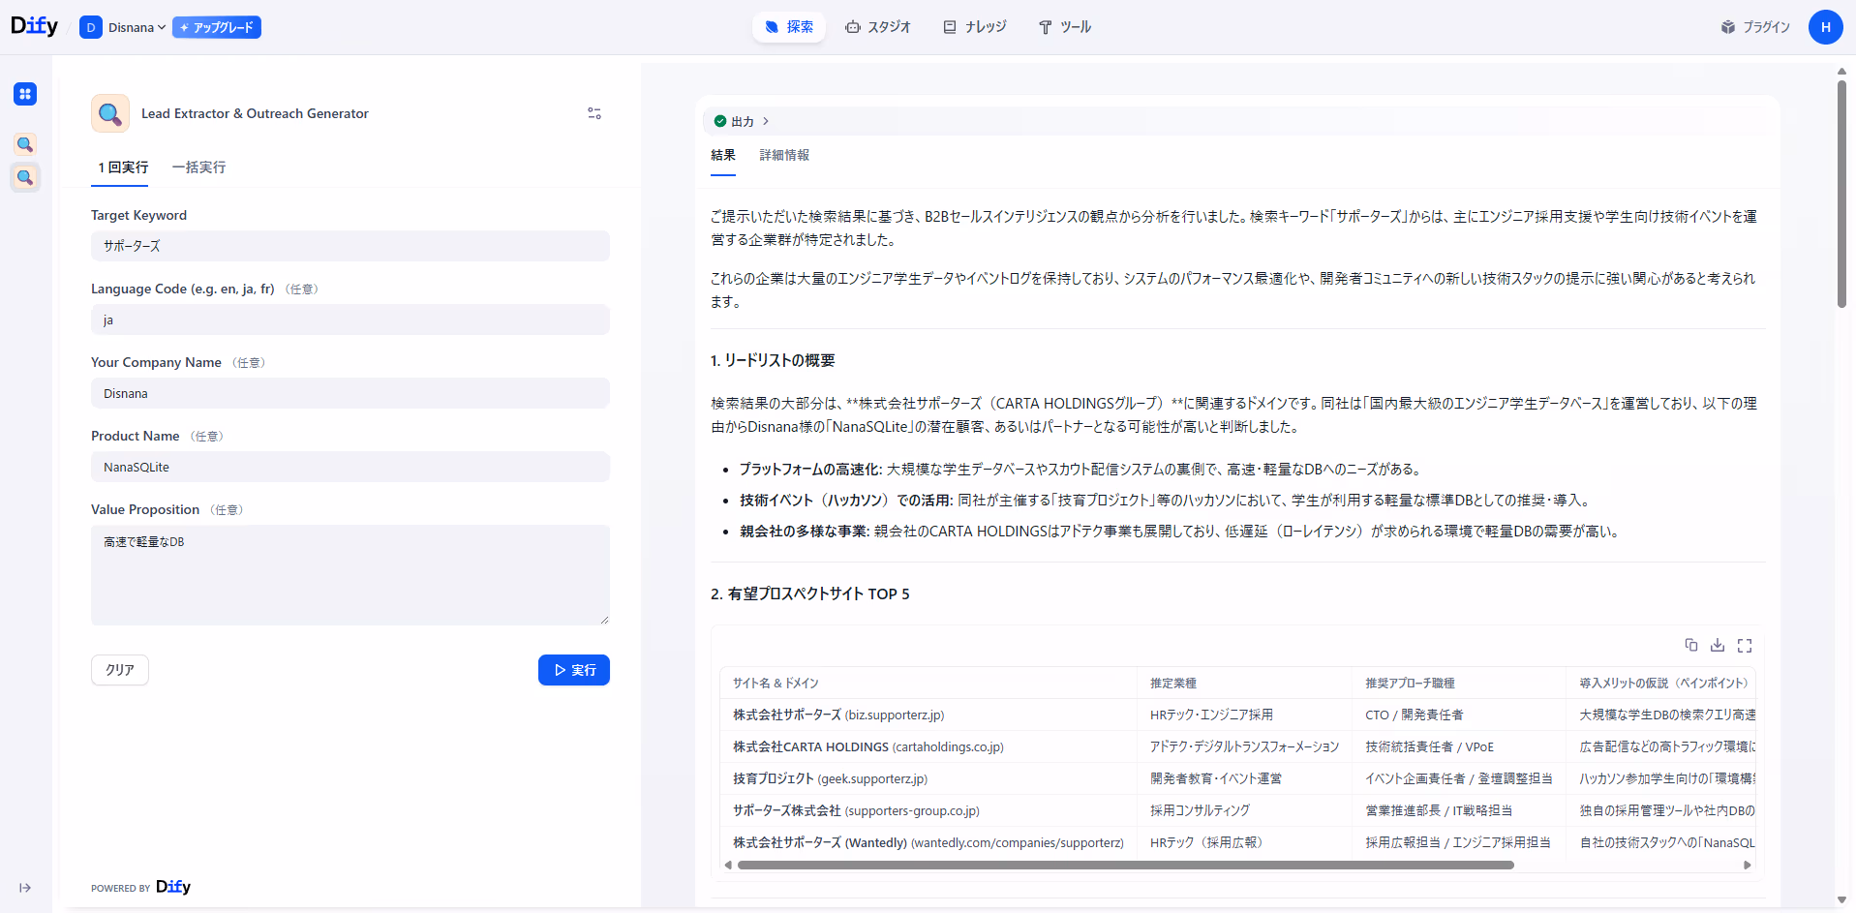Click the Dify logo in the header
Screen dimensions: 1856x913
[x=34, y=26]
